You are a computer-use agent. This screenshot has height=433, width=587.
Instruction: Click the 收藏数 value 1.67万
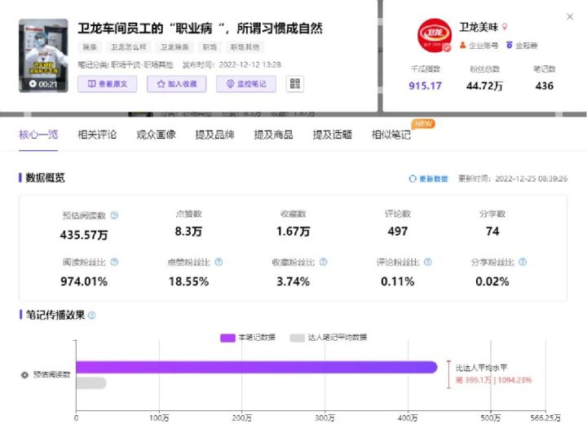[293, 231]
